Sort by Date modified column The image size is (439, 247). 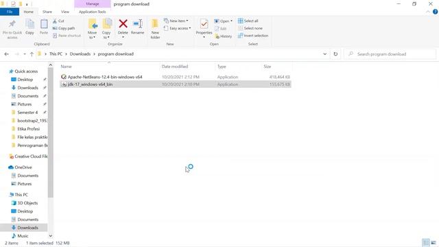pyautogui.click(x=175, y=67)
